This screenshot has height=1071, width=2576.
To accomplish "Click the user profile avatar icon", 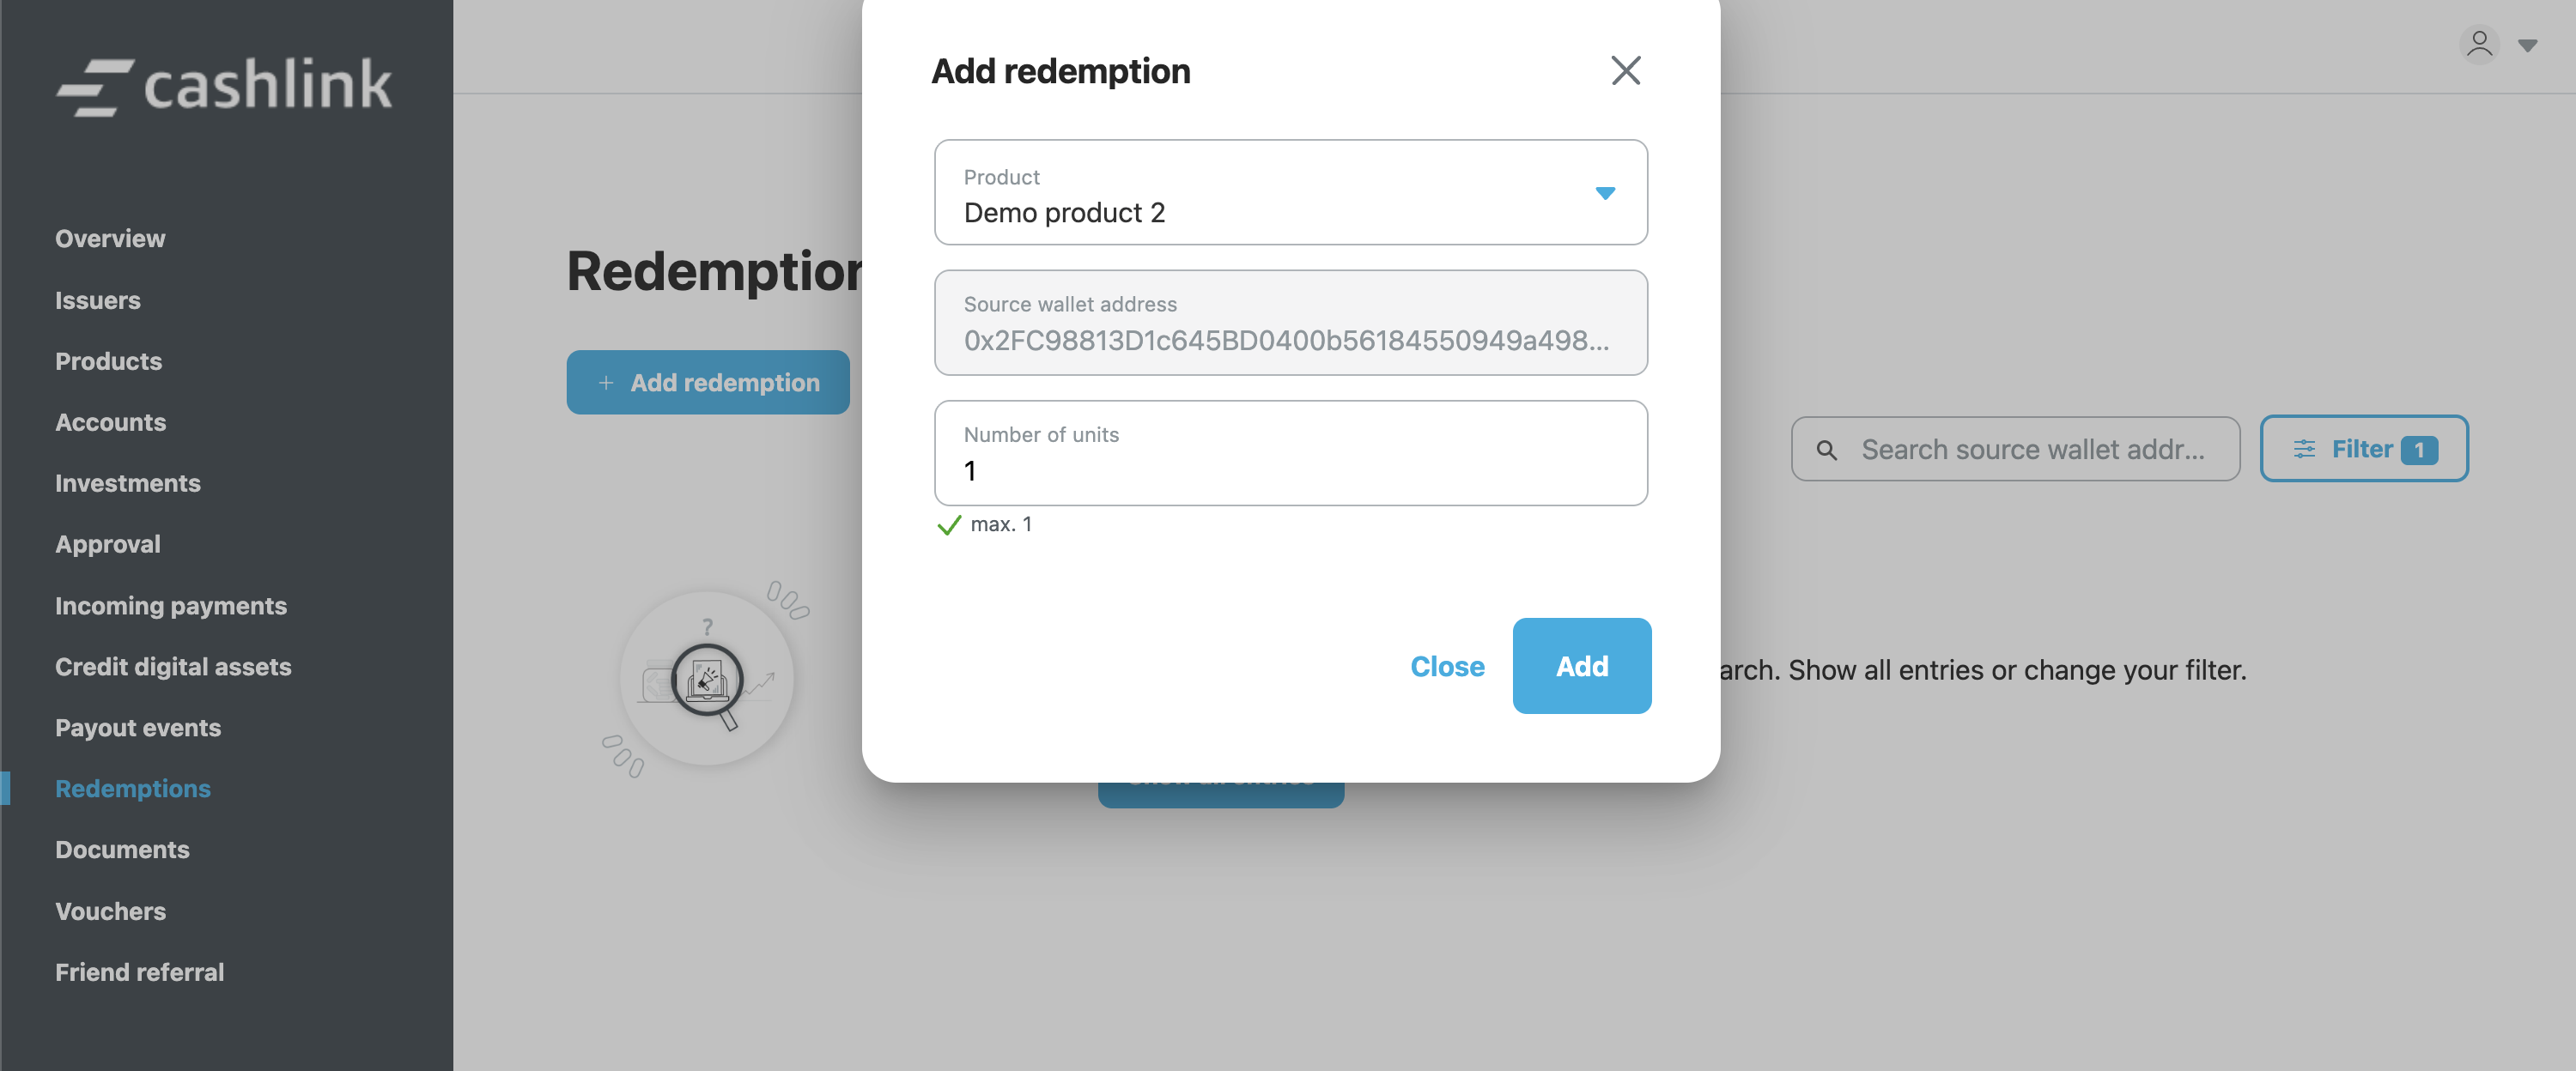I will pos(2479,45).
